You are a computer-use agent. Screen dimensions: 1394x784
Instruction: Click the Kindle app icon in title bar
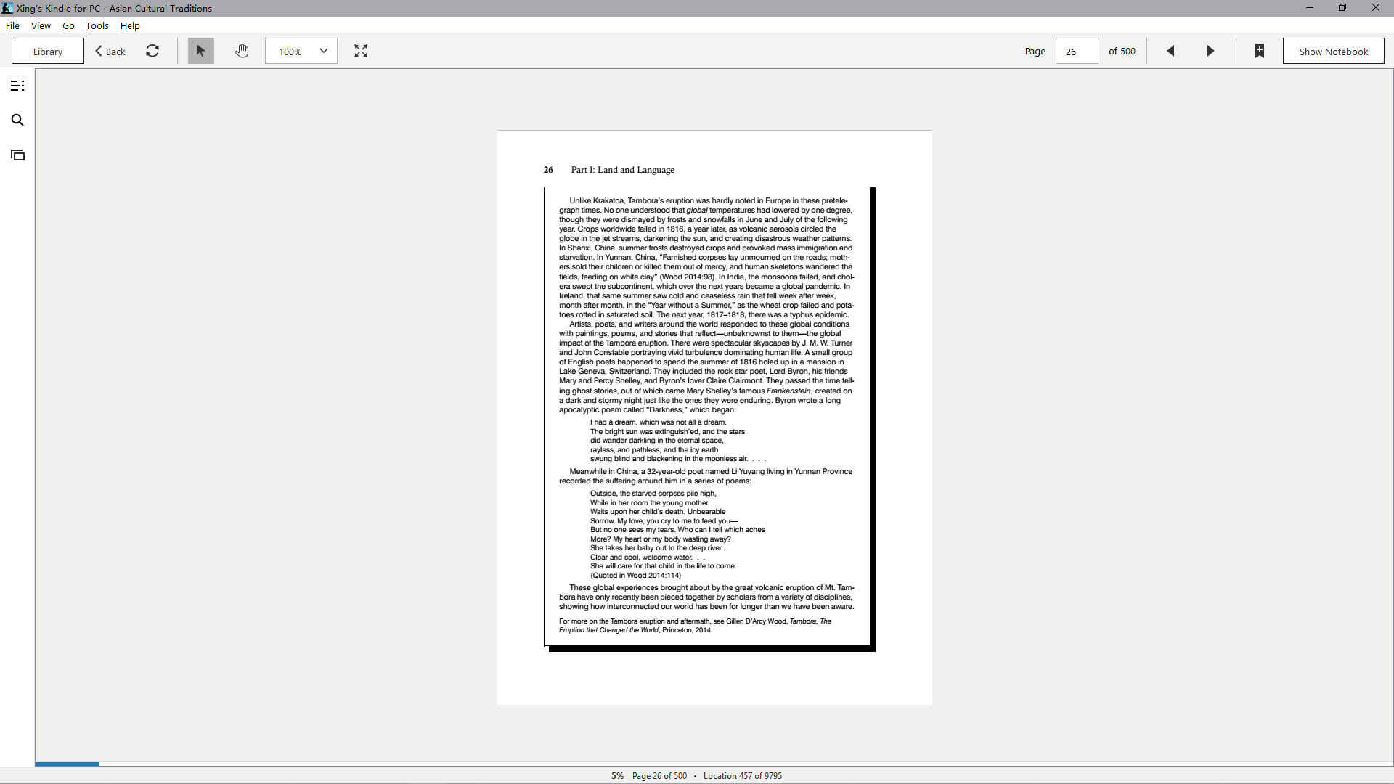point(7,8)
